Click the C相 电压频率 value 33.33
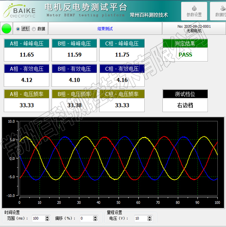This screenshot has height=227, width=226. 122,105
